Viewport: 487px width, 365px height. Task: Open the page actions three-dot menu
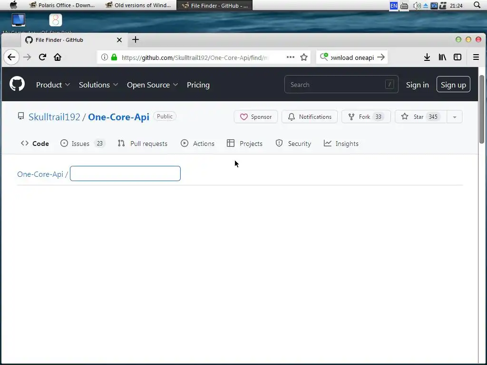coord(291,57)
